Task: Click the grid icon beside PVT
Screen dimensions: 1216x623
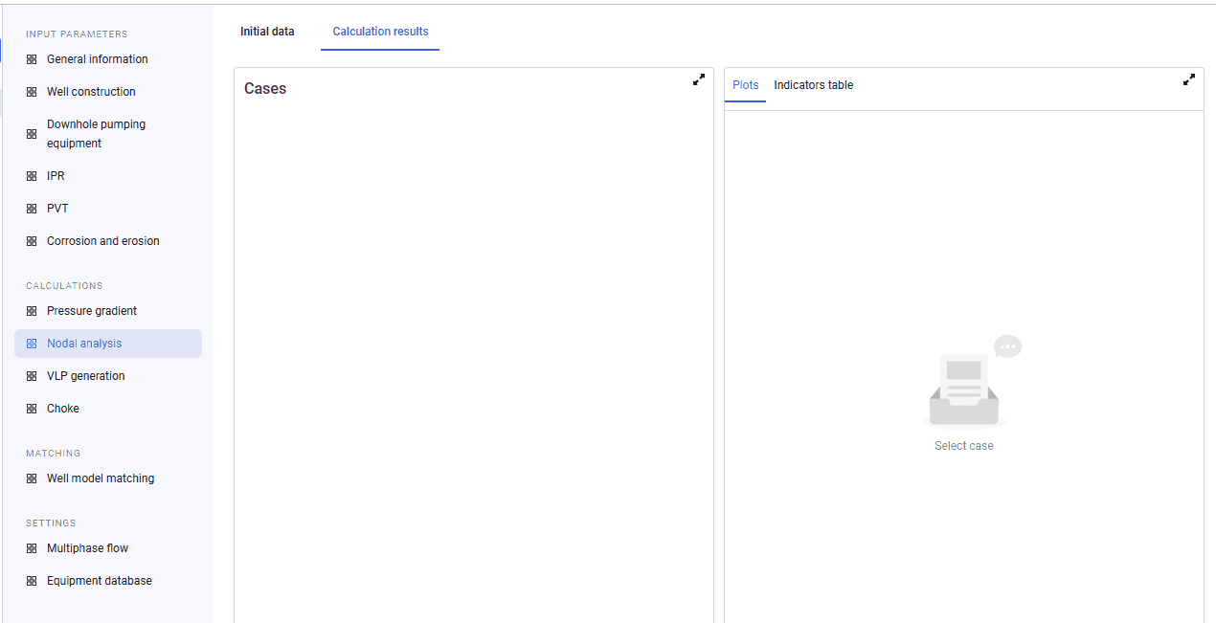Action: 32,209
